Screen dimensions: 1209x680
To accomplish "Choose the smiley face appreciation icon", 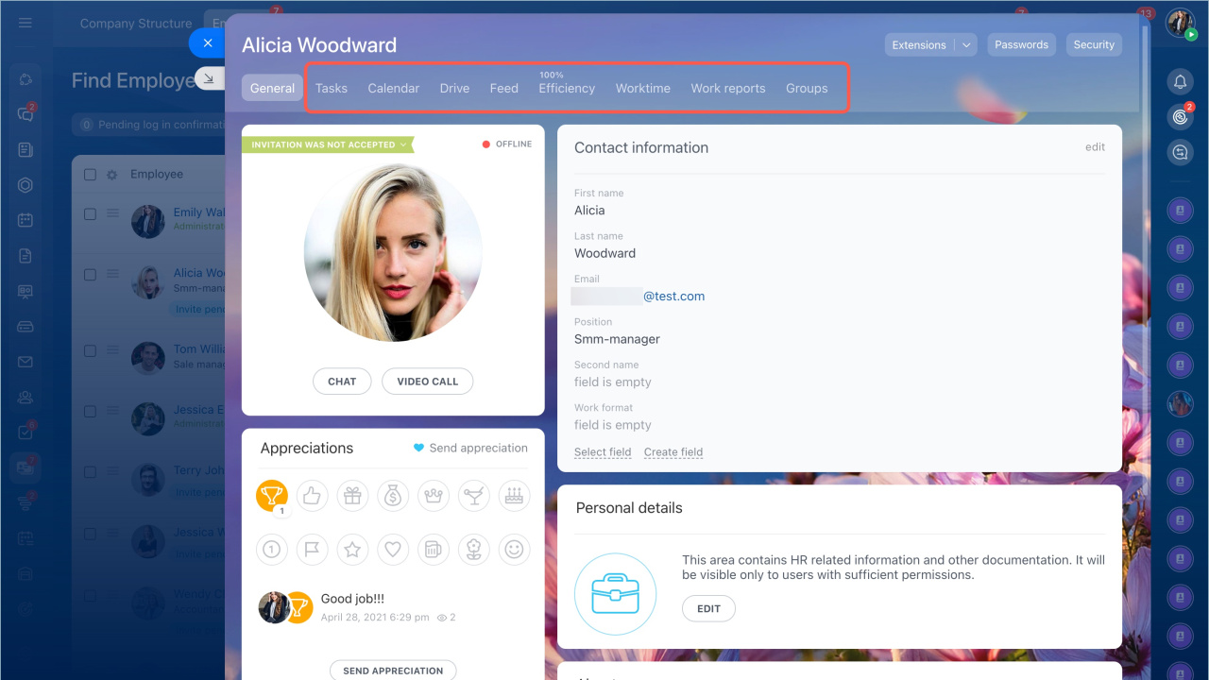I will [514, 549].
